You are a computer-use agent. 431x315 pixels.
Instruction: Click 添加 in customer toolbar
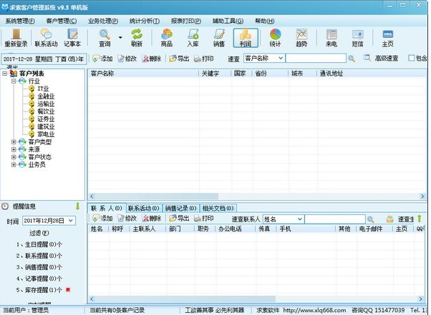click(x=102, y=59)
